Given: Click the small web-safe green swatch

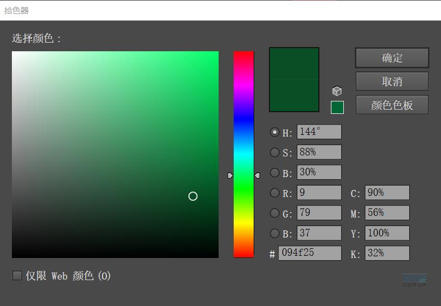Looking at the screenshot, I should coord(337,107).
